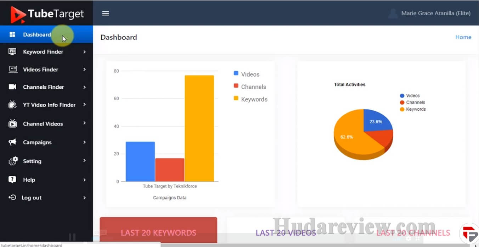Image resolution: width=479 pixels, height=247 pixels.
Task: Click the Keyword Finder monitor icon
Action: point(12,52)
